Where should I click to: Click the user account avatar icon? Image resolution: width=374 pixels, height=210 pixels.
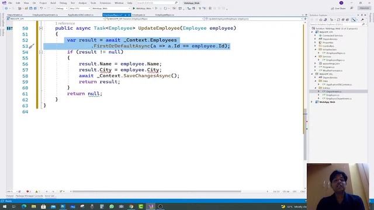click(x=341, y=3)
